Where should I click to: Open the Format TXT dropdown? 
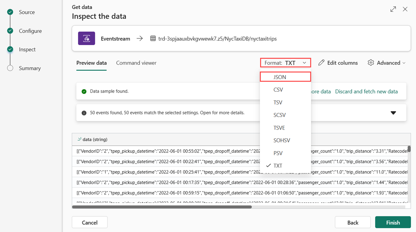[285, 63]
